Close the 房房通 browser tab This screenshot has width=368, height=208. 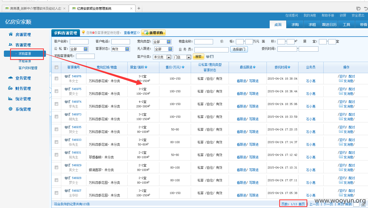click(x=64, y=8)
